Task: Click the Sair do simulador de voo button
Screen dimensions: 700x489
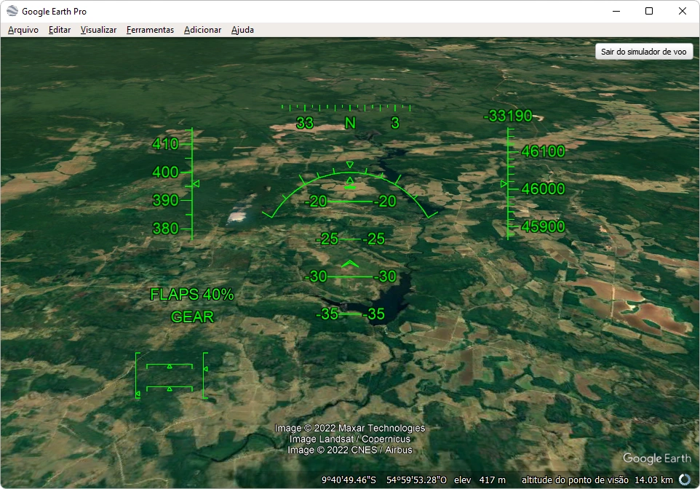Action: pos(643,52)
